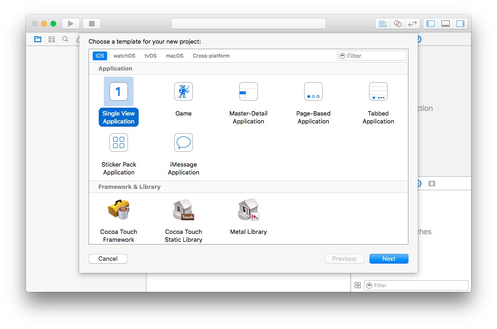
Task: Click the Previous button
Action: point(344,258)
